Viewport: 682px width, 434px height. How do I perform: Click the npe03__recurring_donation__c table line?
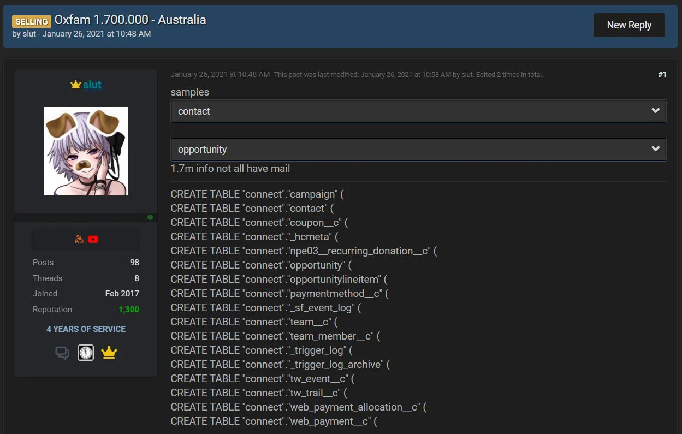[304, 251]
